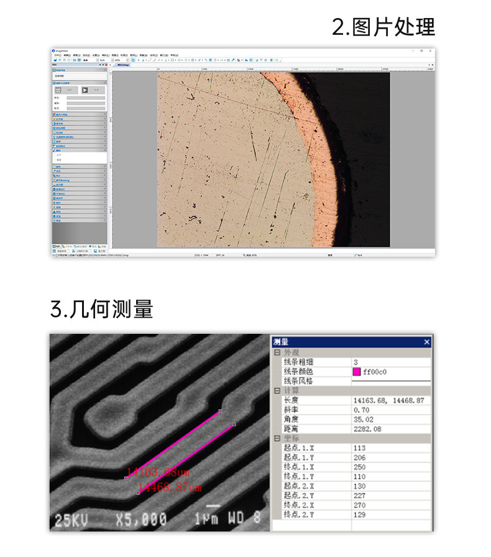Toggle the 垂直 flip checkbox

(55, 160)
